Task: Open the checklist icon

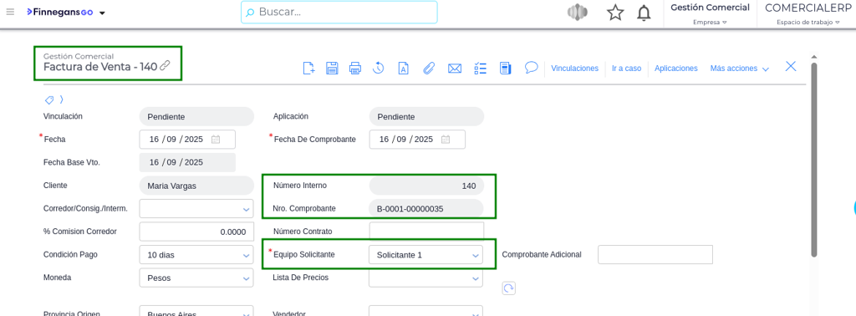Action: (480, 69)
